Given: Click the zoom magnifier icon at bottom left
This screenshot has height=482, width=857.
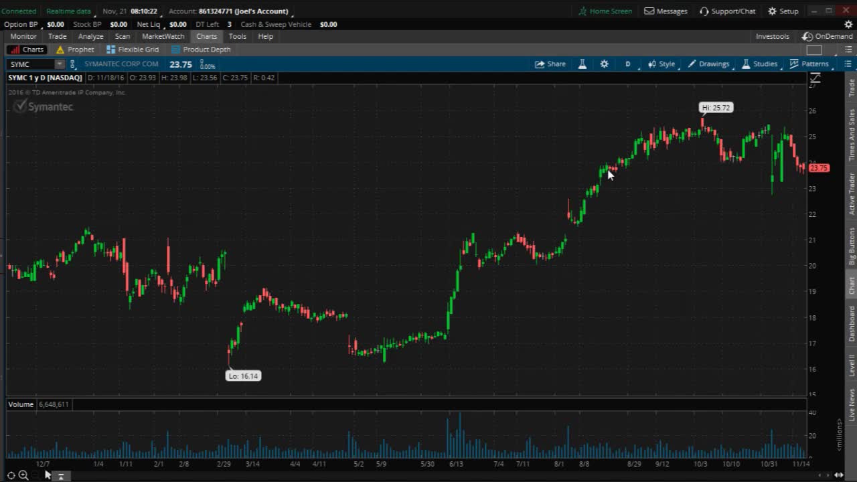Looking at the screenshot, I should [23, 475].
